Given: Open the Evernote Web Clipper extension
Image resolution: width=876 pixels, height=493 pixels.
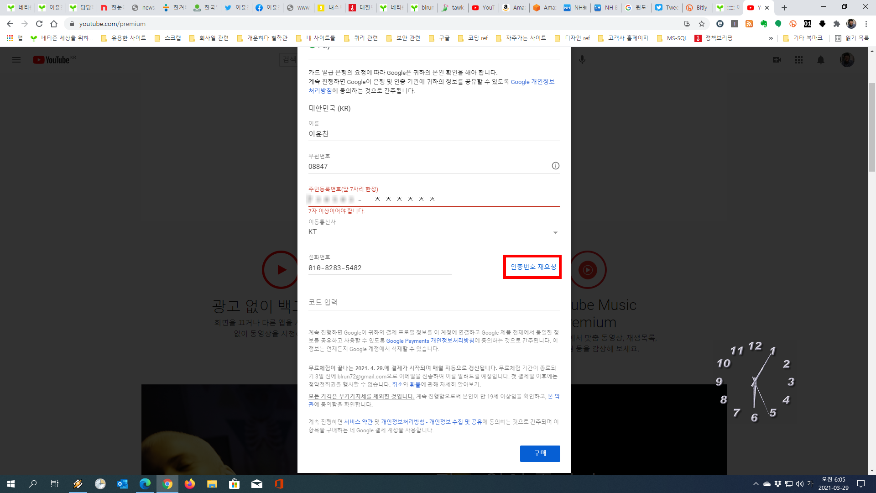Looking at the screenshot, I should (x=764, y=24).
